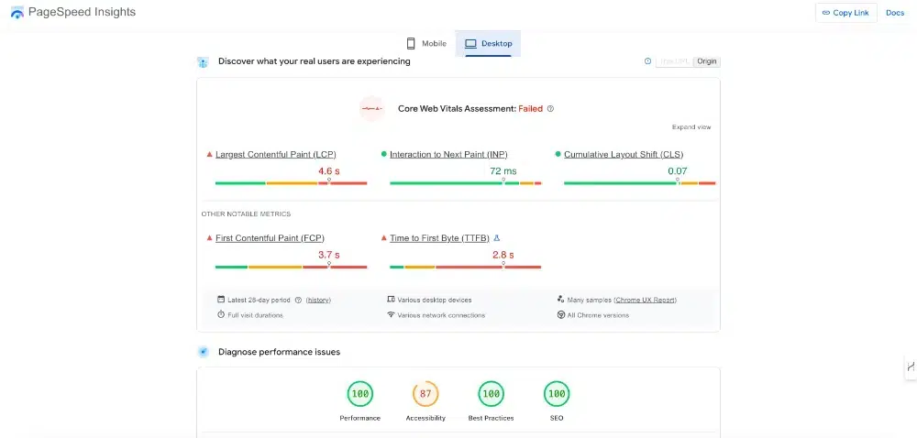The image size is (917, 438).
Task: Click the Accessibility score gauge showing 87
Action: 425,394
